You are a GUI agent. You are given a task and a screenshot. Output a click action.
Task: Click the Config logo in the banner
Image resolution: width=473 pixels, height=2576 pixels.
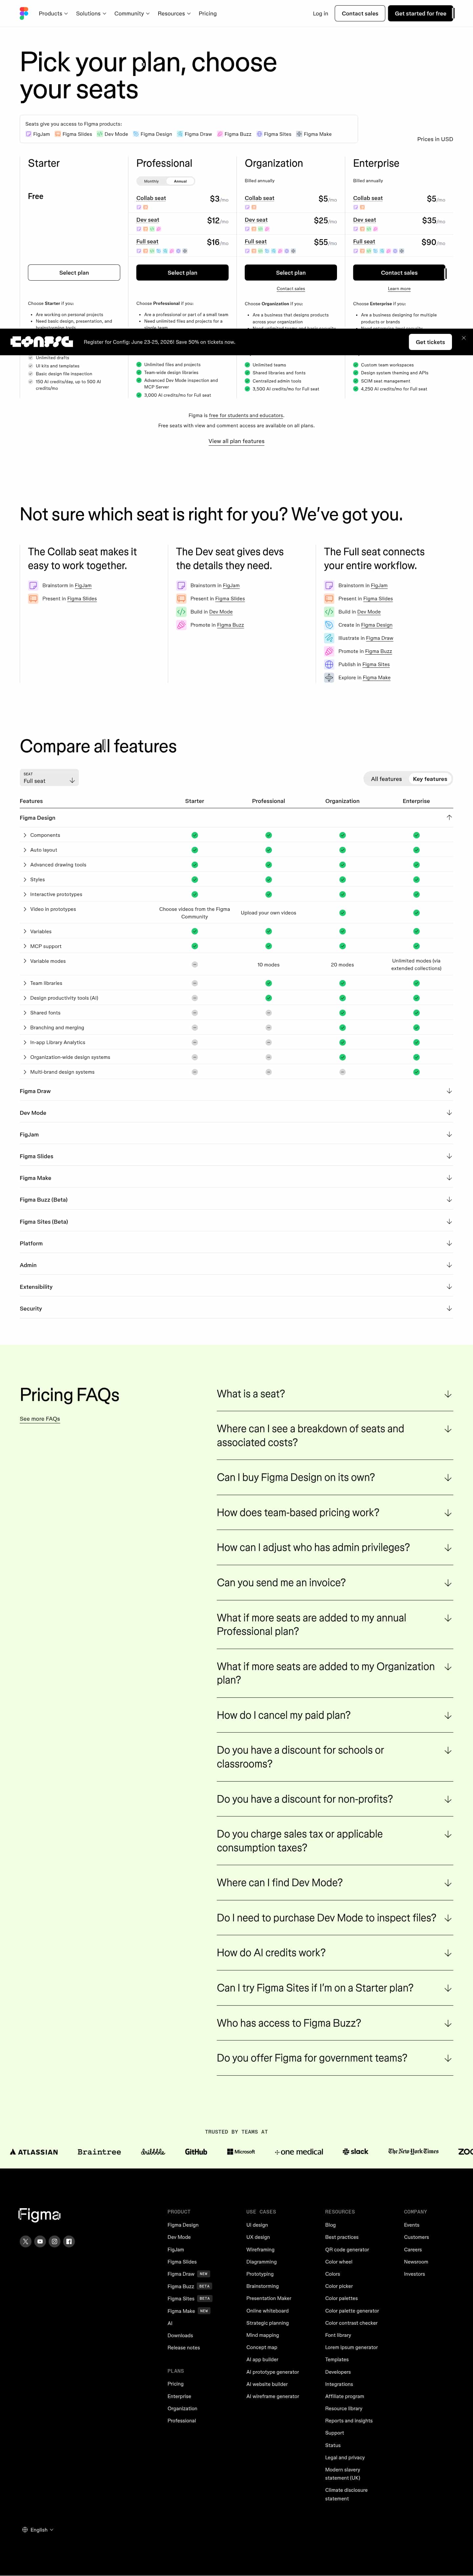pyautogui.click(x=42, y=342)
